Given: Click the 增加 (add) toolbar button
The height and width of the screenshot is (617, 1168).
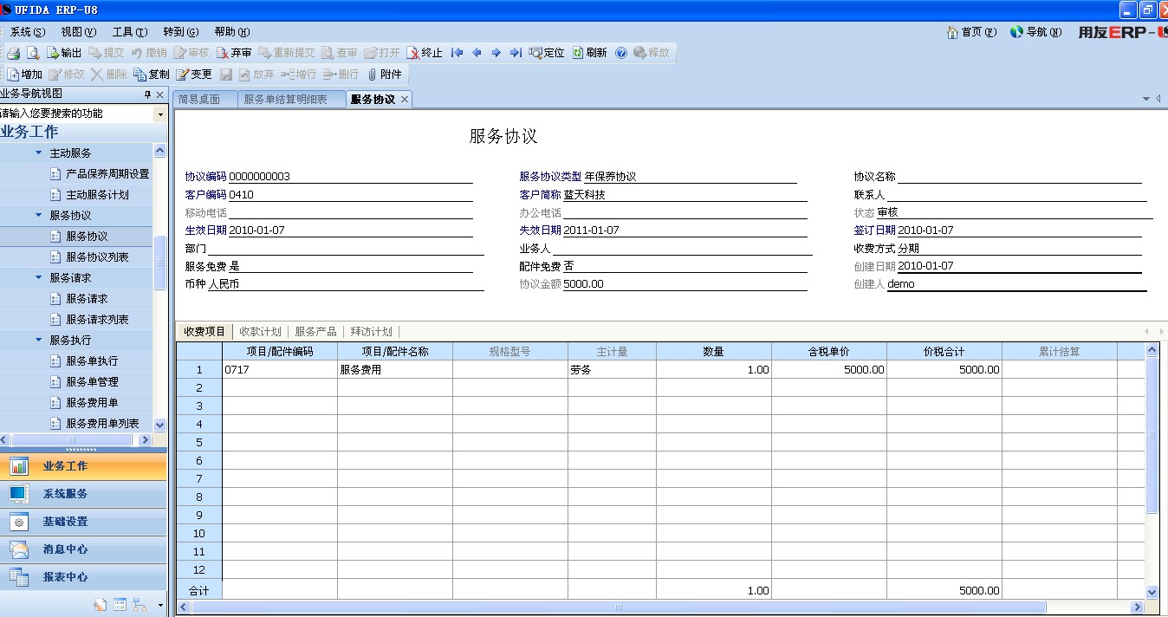Looking at the screenshot, I should point(25,75).
